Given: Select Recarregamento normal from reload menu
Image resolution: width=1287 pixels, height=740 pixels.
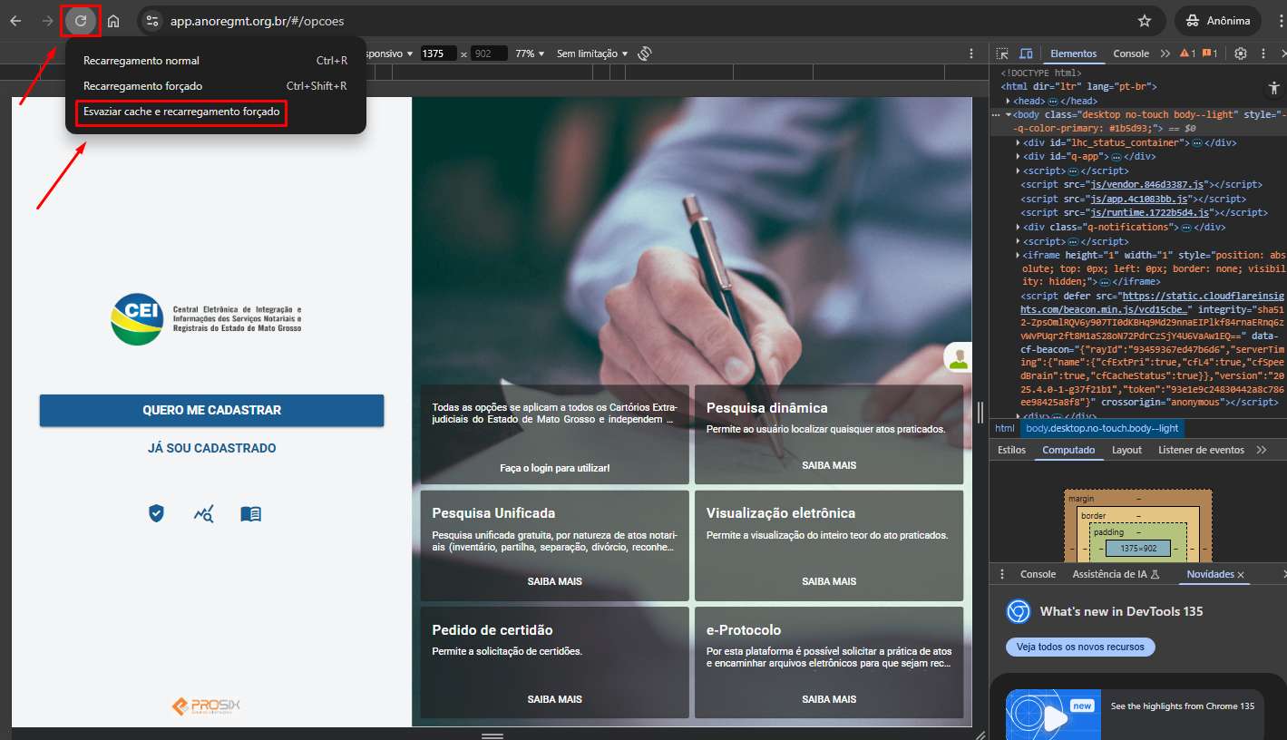Looking at the screenshot, I should point(215,61).
